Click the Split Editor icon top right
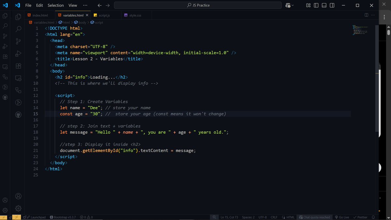This screenshot has height=220, width=391. [x=366, y=15]
